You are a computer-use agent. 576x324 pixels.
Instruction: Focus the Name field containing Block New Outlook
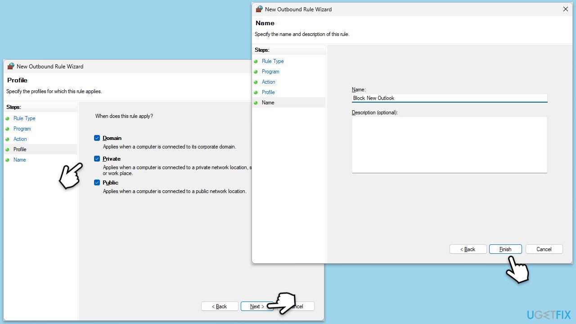tap(450, 98)
